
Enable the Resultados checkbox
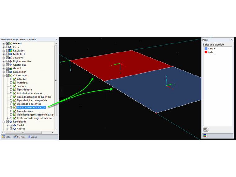click(7, 51)
